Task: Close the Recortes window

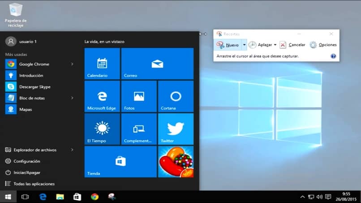Action: point(331,34)
